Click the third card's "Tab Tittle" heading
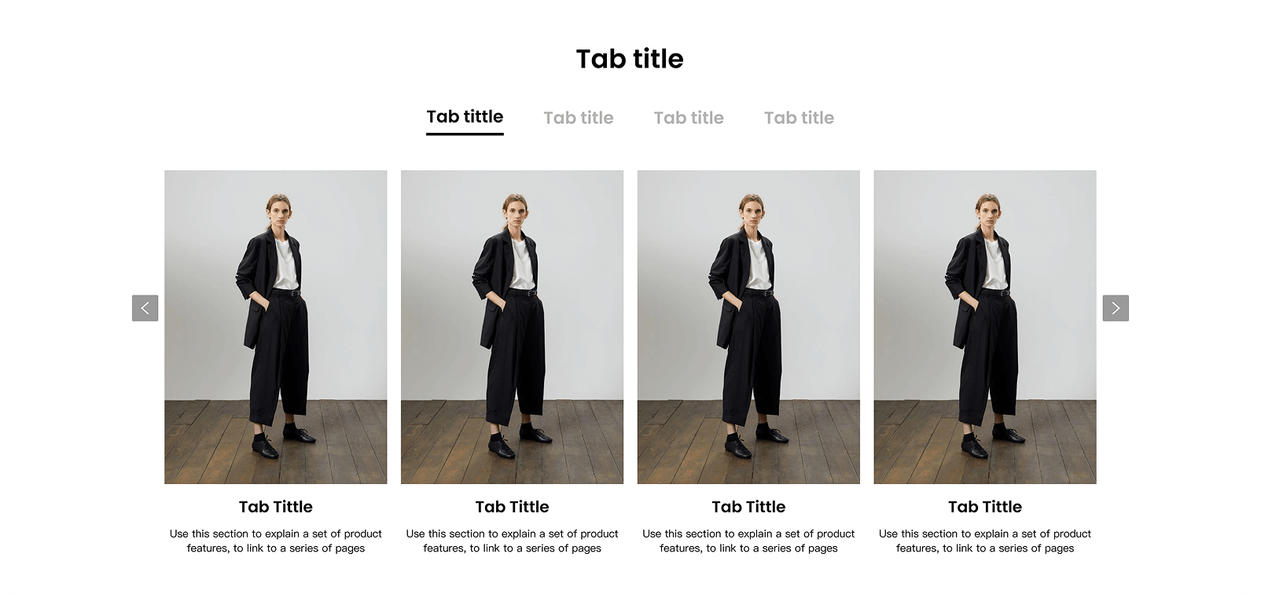 748,507
